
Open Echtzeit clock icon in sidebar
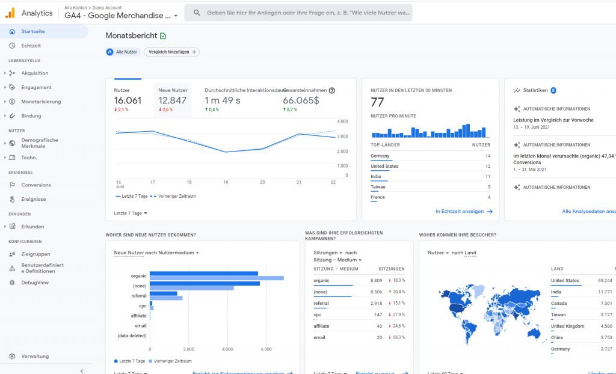tap(12, 46)
